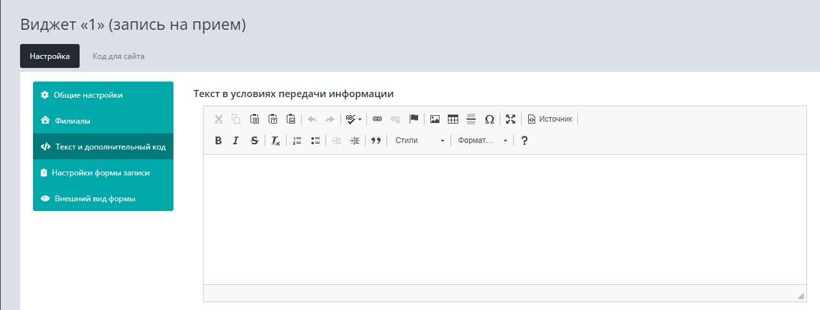
Task: Click the editor resize handle in corner
Action: click(x=801, y=296)
